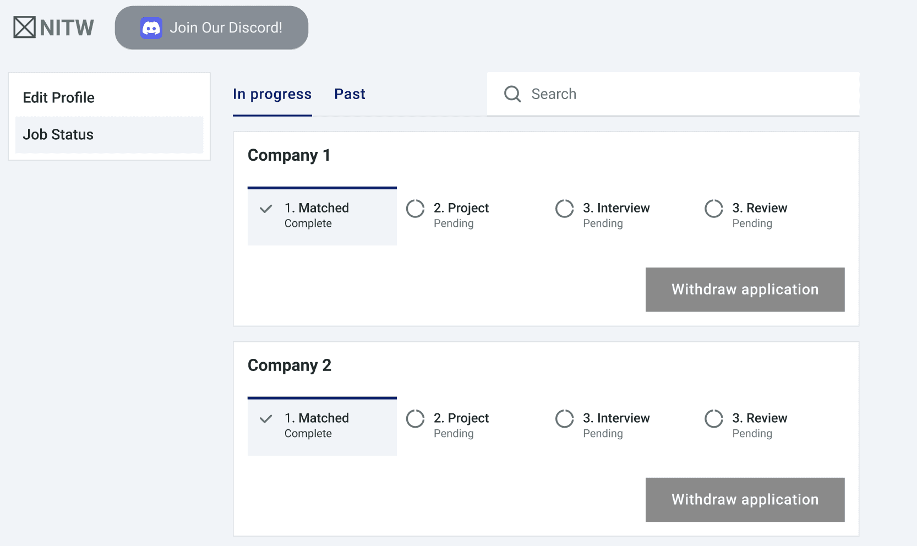Click Company 1 Matched checkmark icon
This screenshot has height=546, width=917.
(266, 209)
